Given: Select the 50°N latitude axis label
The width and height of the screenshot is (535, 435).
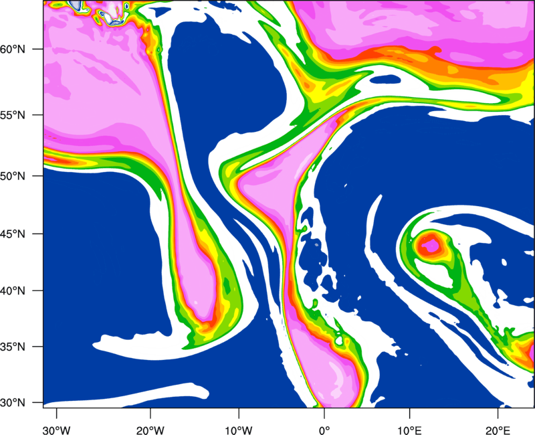Looking at the screenshot, I should 21,176.
